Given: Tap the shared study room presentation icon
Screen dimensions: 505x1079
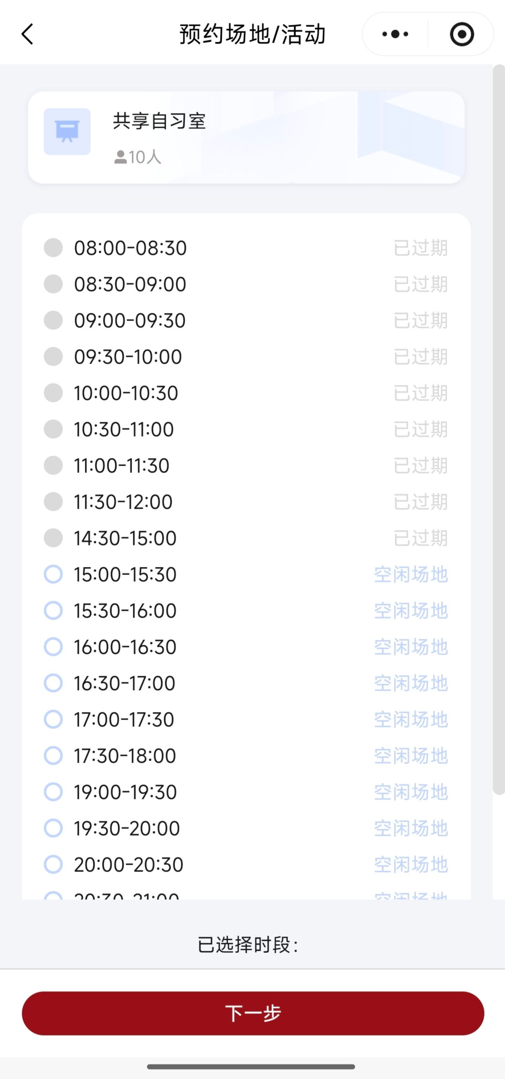Looking at the screenshot, I should tap(67, 132).
